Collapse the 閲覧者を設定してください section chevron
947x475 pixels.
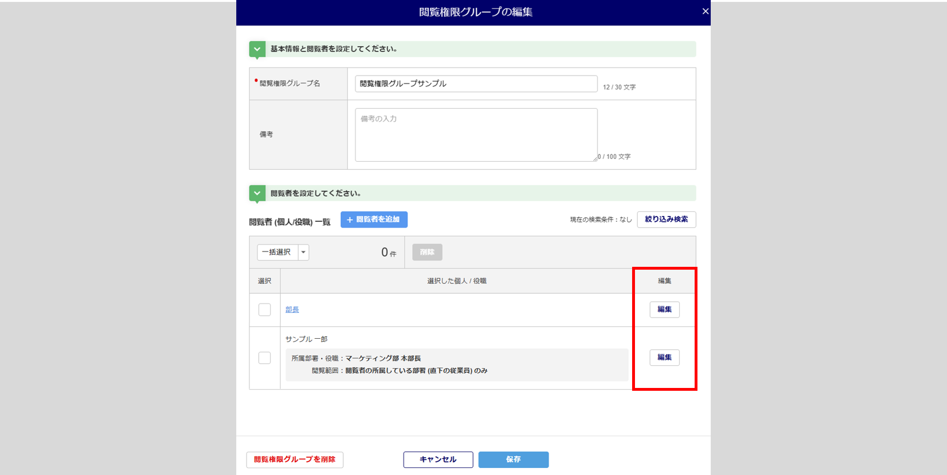tap(257, 194)
